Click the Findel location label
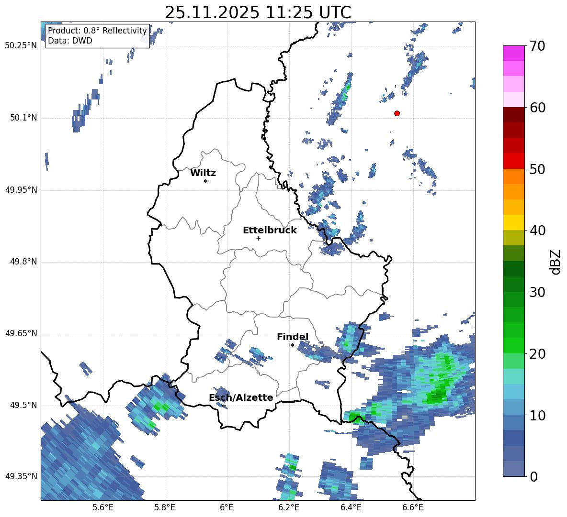Screen dimensions: 567x517 pos(293,337)
